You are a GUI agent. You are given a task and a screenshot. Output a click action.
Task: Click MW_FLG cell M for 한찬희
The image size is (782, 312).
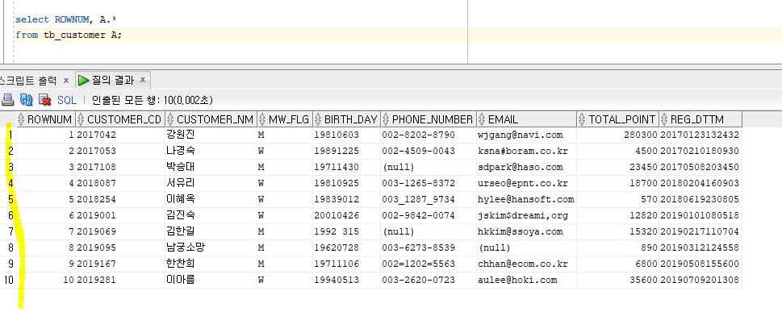[x=284, y=264]
